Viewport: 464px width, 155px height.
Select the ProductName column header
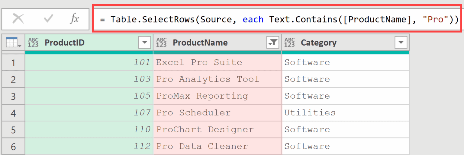[x=217, y=43]
